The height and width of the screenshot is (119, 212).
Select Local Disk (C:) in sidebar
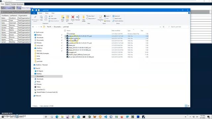pyautogui.click(x=41, y=90)
